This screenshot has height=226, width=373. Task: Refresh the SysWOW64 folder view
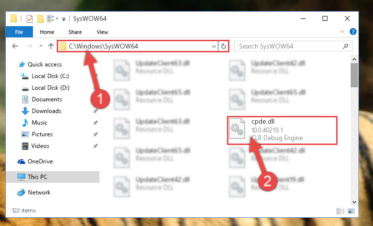(x=224, y=46)
